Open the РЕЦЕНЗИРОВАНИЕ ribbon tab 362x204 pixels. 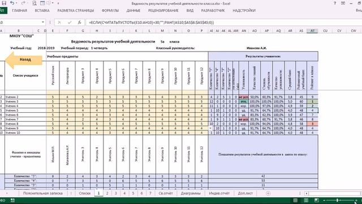pos(163,10)
